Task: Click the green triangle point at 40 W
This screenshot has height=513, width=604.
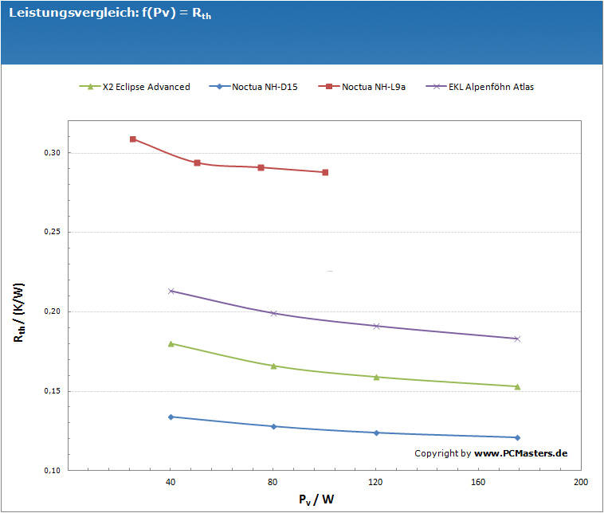Action: (171, 343)
